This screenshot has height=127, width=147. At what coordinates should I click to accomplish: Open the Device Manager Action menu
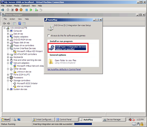(12, 19)
